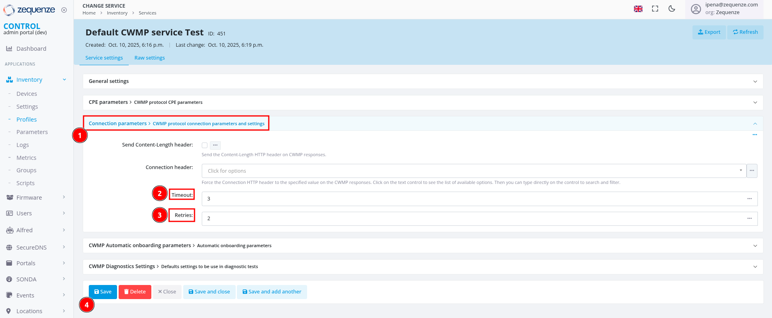Expand the General settings section
This screenshot has height=318, width=772.
[x=423, y=81]
